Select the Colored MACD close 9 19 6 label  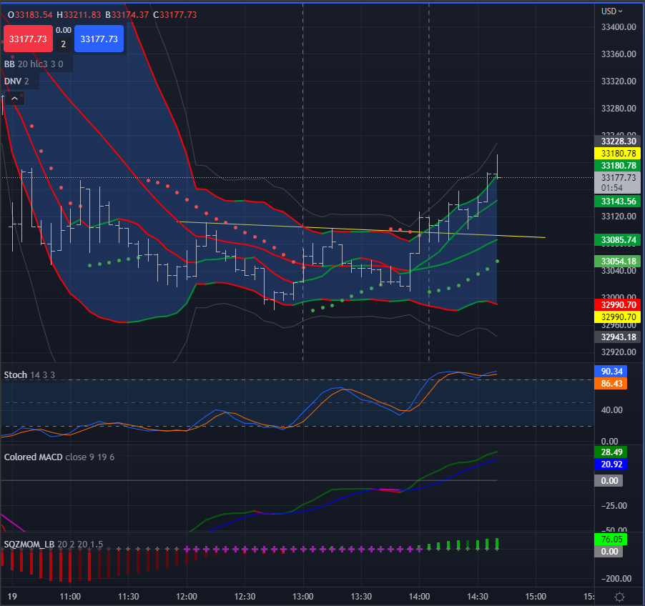(x=59, y=457)
